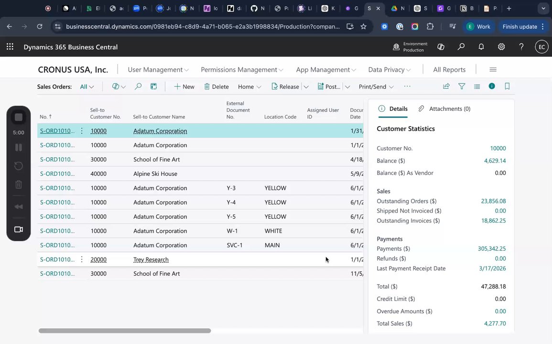
Task: Click the Sell-to Customer Name column header
Action: (x=159, y=117)
